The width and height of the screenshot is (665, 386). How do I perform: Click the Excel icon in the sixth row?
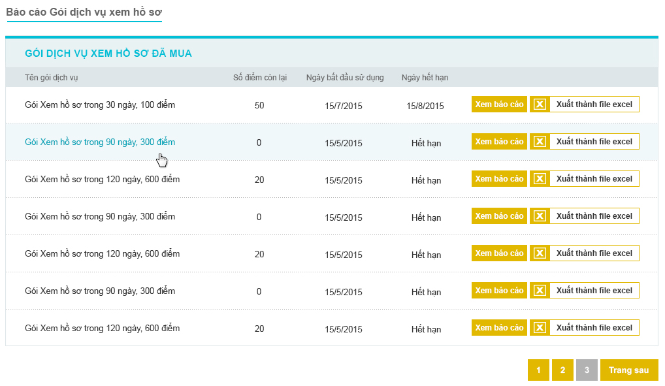pos(540,291)
